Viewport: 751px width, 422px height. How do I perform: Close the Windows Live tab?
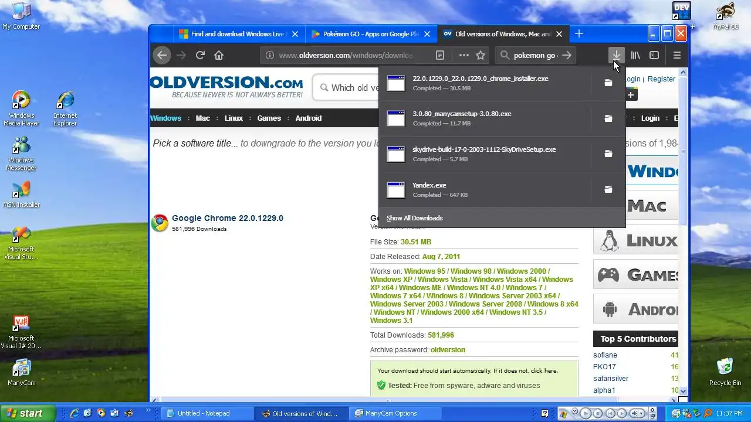pos(295,34)
